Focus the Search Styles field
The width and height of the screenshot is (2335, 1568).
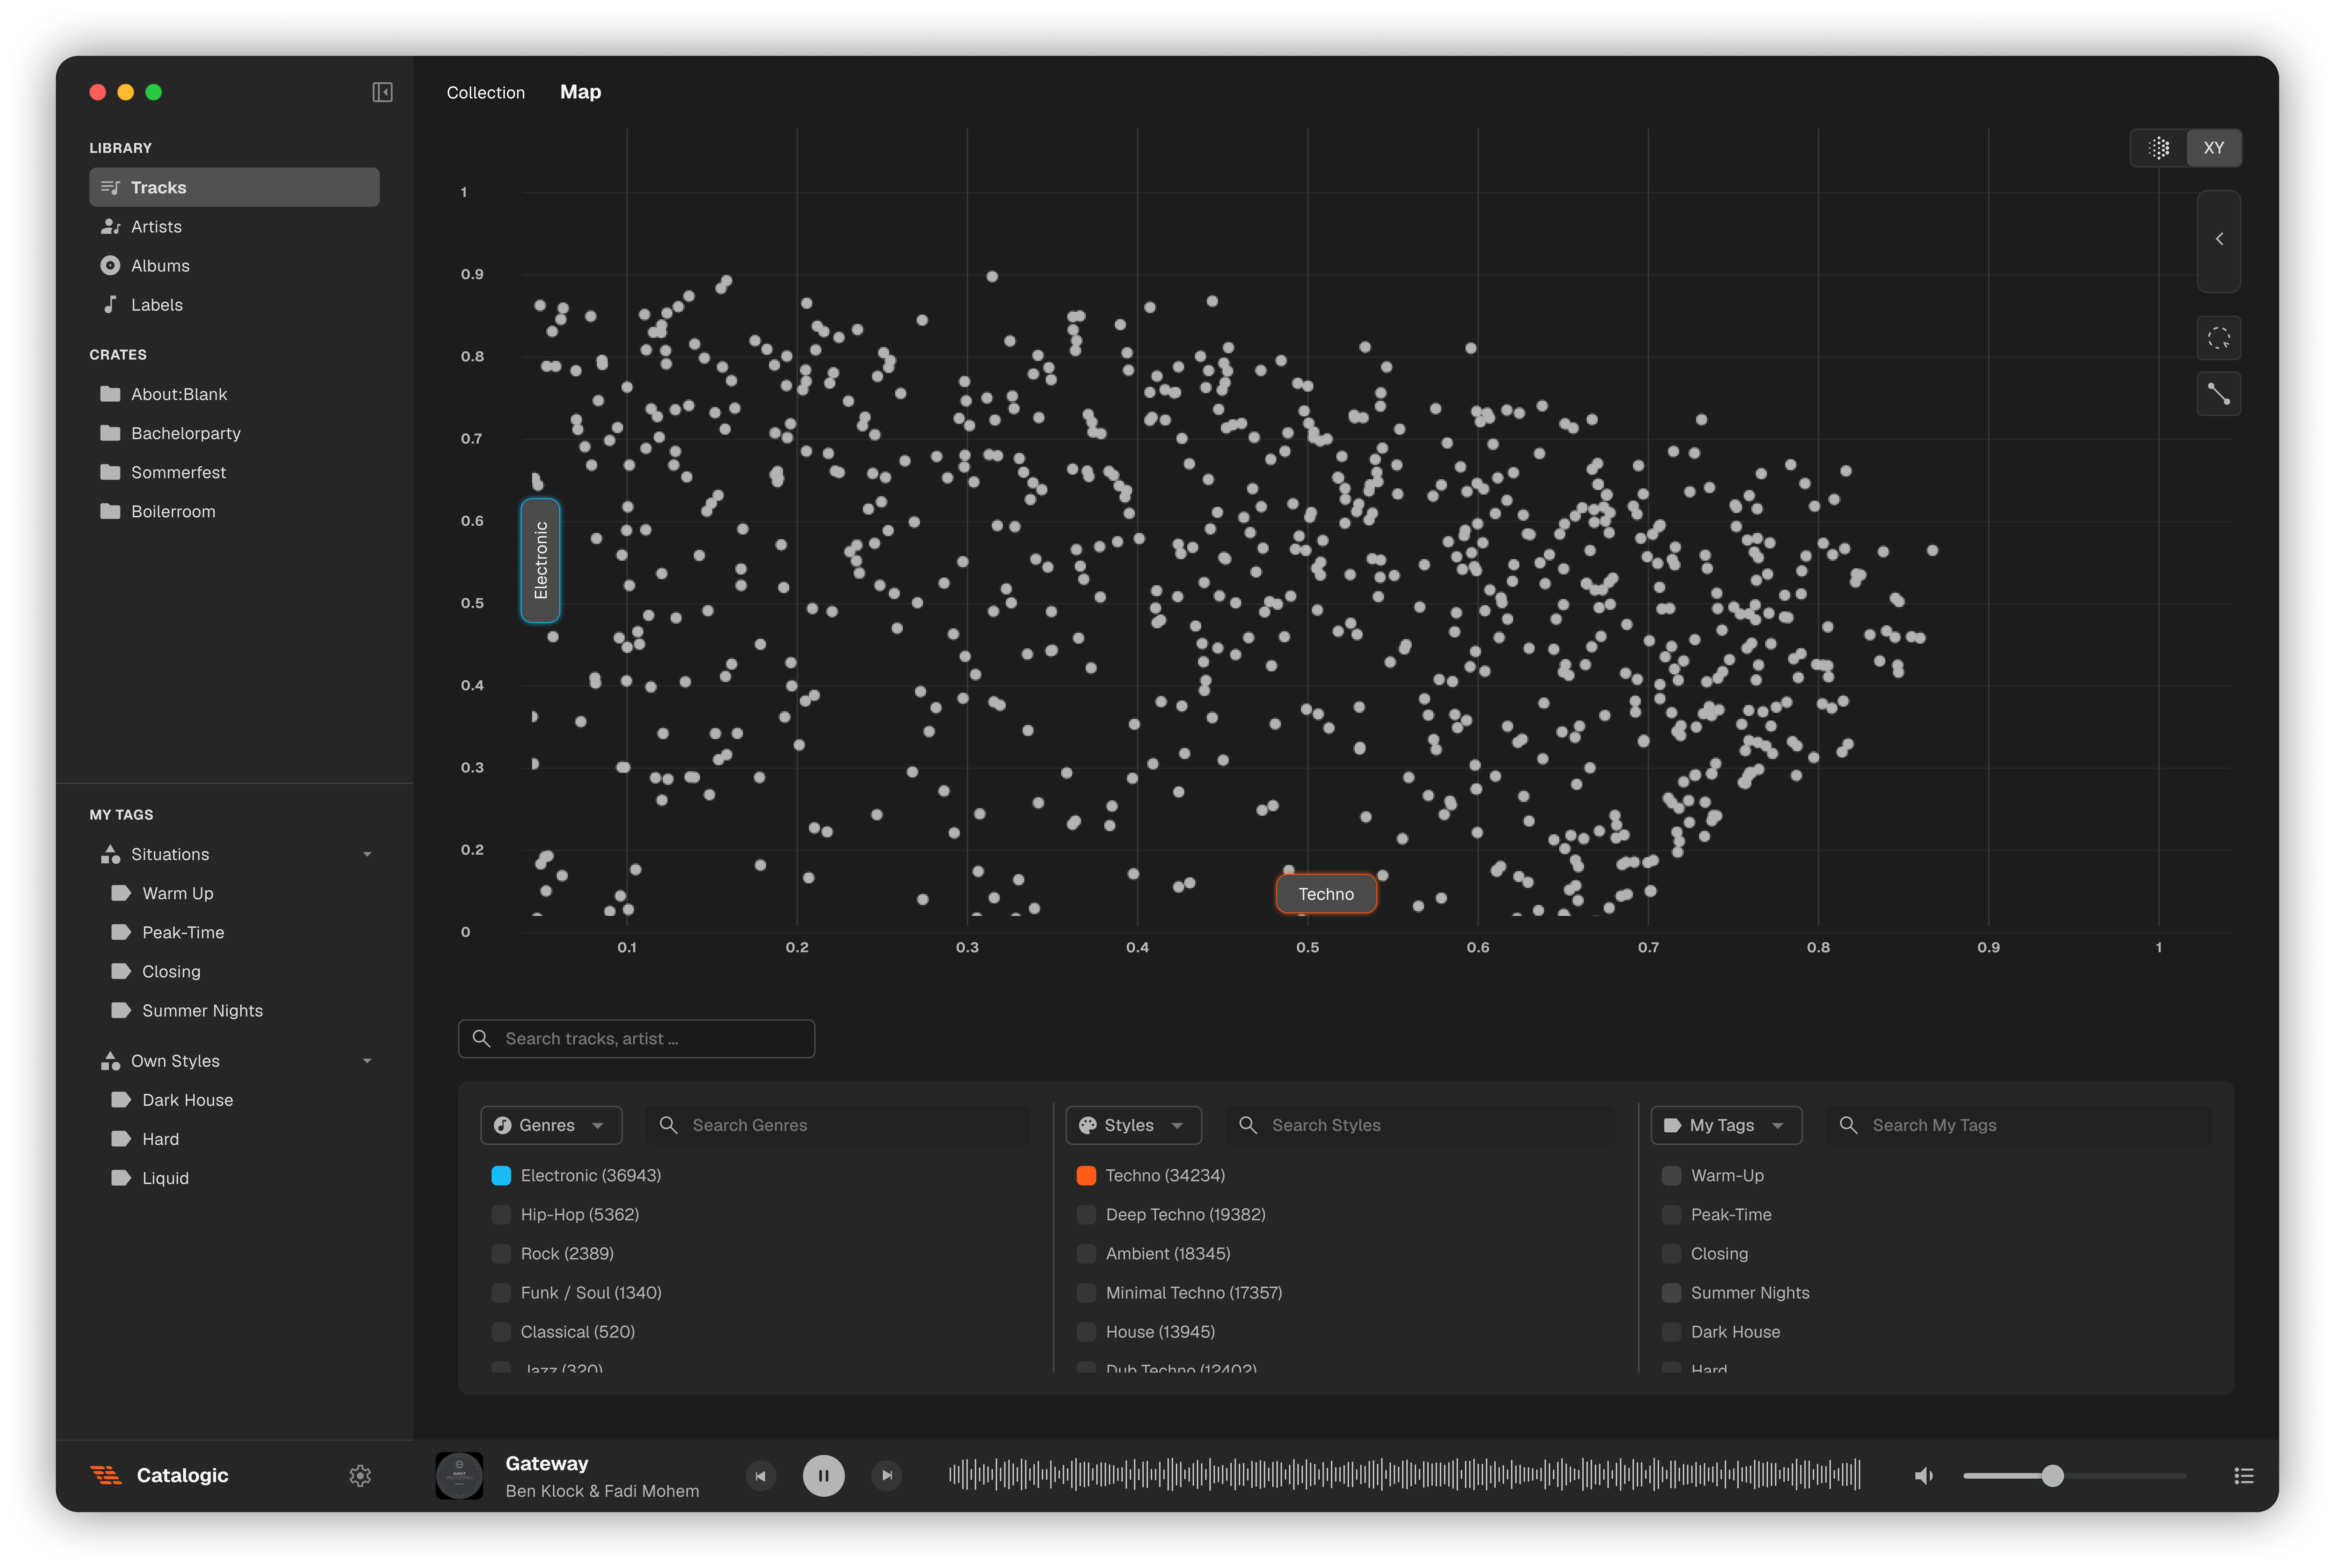[x=1420, y=1125]
